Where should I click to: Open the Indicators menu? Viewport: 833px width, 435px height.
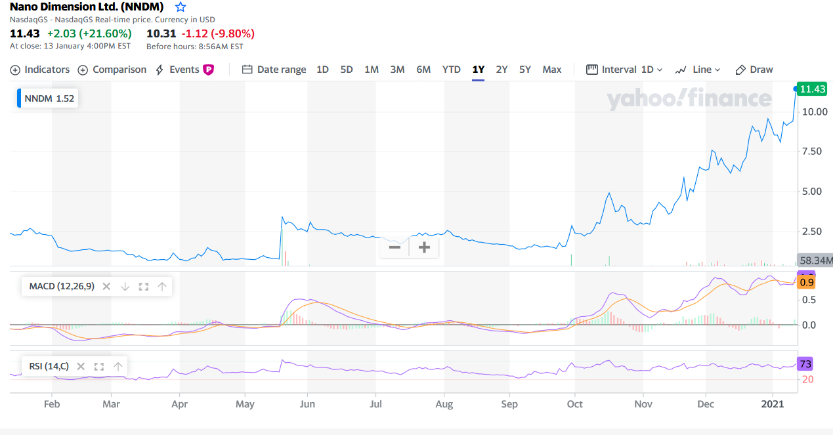click(x=40, y=70)
